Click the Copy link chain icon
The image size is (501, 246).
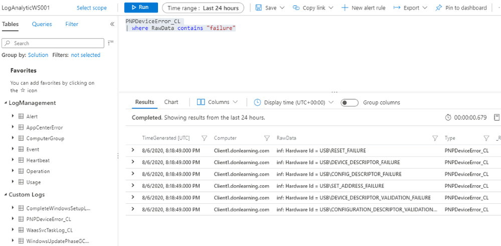pyautogui.click(x=296, y=8)
